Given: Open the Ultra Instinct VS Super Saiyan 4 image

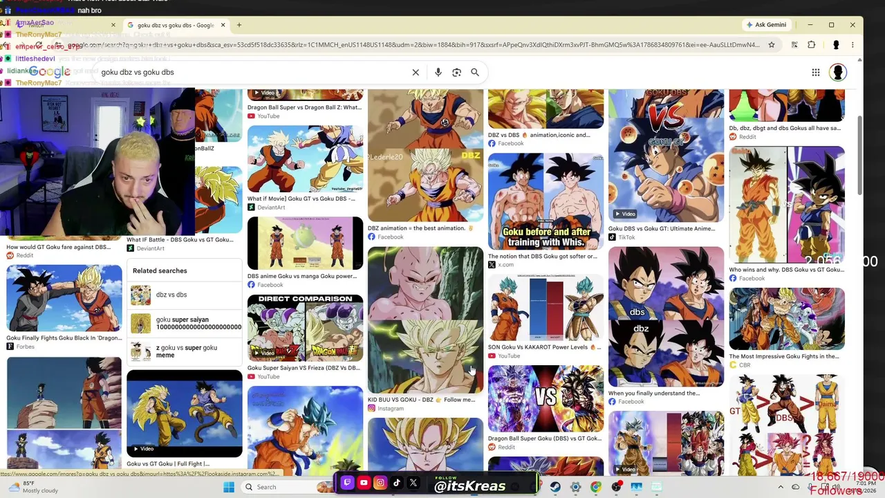Looking at the screenshot, I should [546, 398].
